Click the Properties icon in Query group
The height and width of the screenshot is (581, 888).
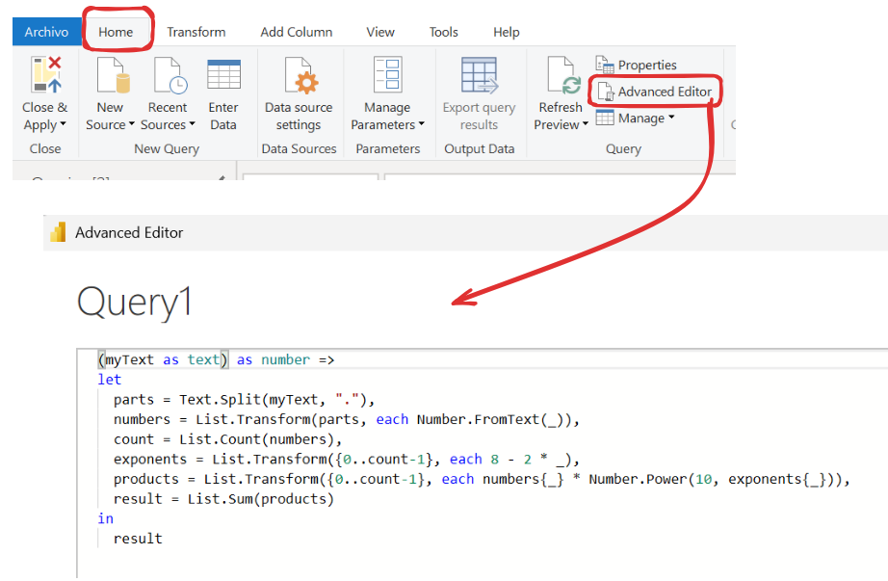coord(604,65)
